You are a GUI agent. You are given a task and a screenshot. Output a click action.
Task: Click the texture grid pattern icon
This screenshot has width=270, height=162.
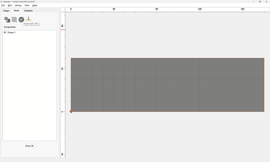click(x=14, y=20)
